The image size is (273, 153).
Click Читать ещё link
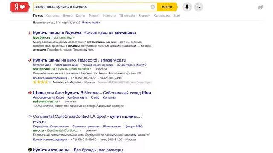click(91, 23)
